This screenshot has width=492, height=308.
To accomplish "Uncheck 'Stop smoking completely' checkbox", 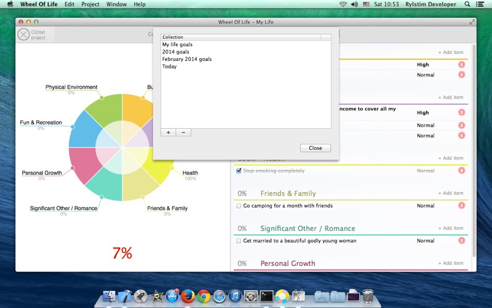I will pos(239,171).
